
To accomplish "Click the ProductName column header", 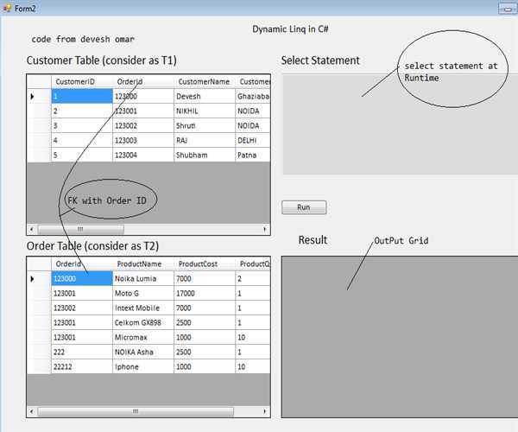I will click(x=142, y=264).
